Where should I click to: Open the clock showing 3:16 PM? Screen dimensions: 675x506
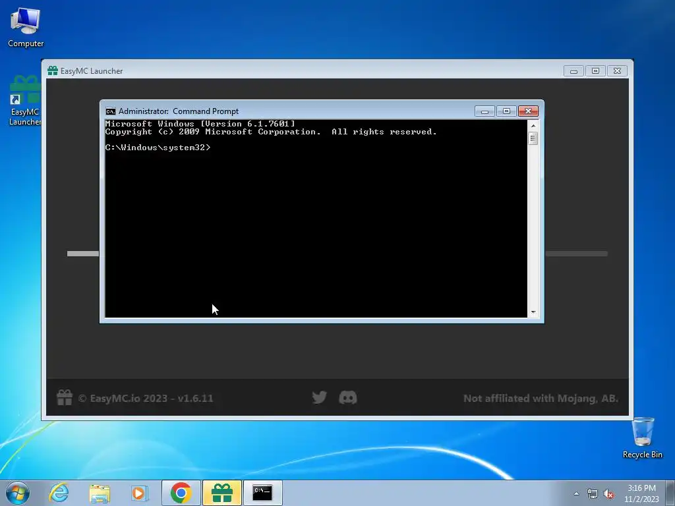tap(641, 493)
